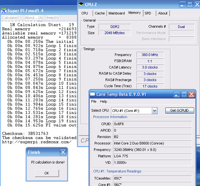Screen dimensions: 200x186
Task: Click the memory Size value 2048 MBytes
Action: pos(115,33)
